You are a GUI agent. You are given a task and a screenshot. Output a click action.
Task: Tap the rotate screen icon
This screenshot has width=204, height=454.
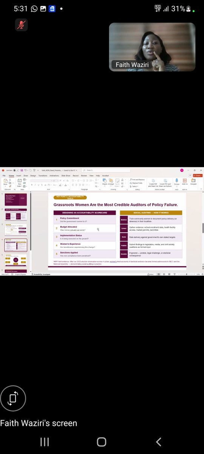tap(13, 398)
